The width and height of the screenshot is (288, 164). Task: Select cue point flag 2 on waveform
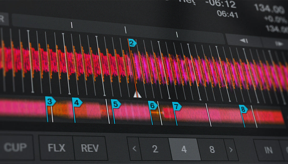tap(132, 43)
